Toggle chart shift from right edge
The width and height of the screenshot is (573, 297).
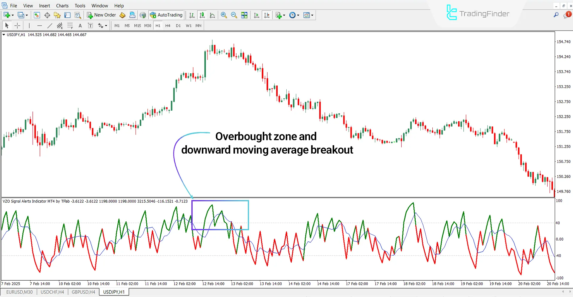click(267, 15)
